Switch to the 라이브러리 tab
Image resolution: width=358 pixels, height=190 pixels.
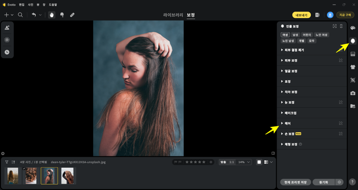coord(173,15)
